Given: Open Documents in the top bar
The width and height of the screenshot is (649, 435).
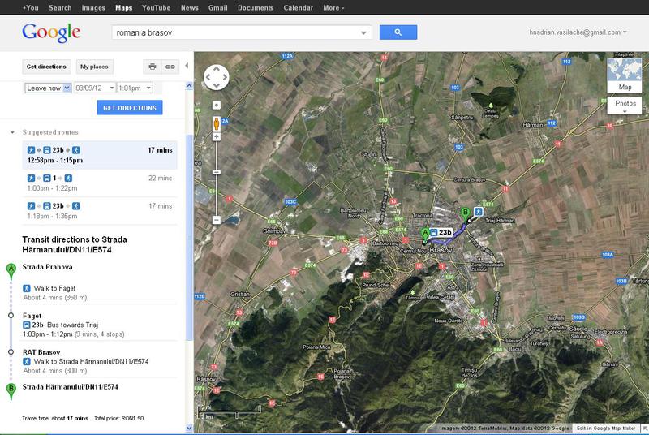Looking at the screenshot, I should 256,7.
